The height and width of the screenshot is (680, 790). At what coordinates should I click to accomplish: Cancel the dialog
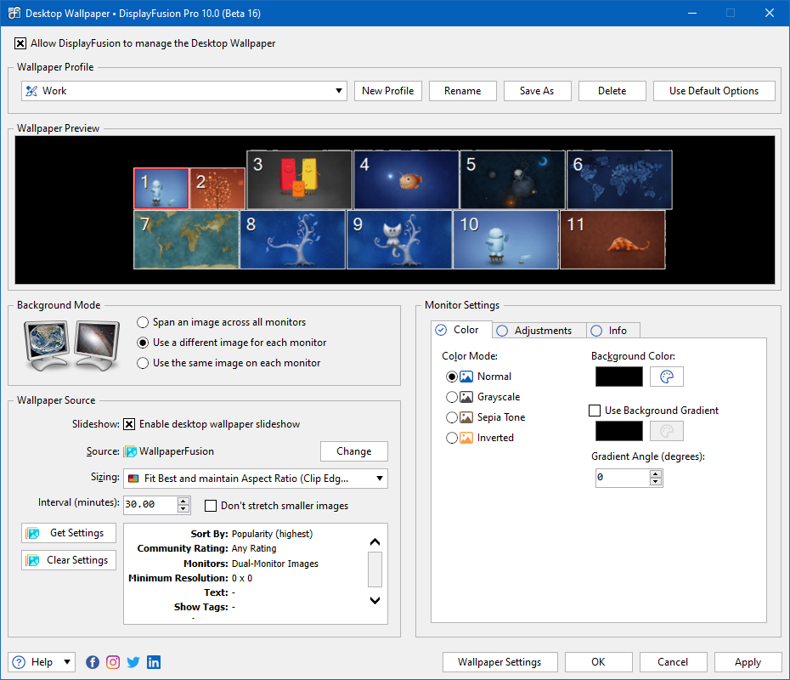coord(673,662)
